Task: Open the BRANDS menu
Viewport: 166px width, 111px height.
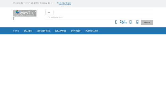Action: (28, 31)
